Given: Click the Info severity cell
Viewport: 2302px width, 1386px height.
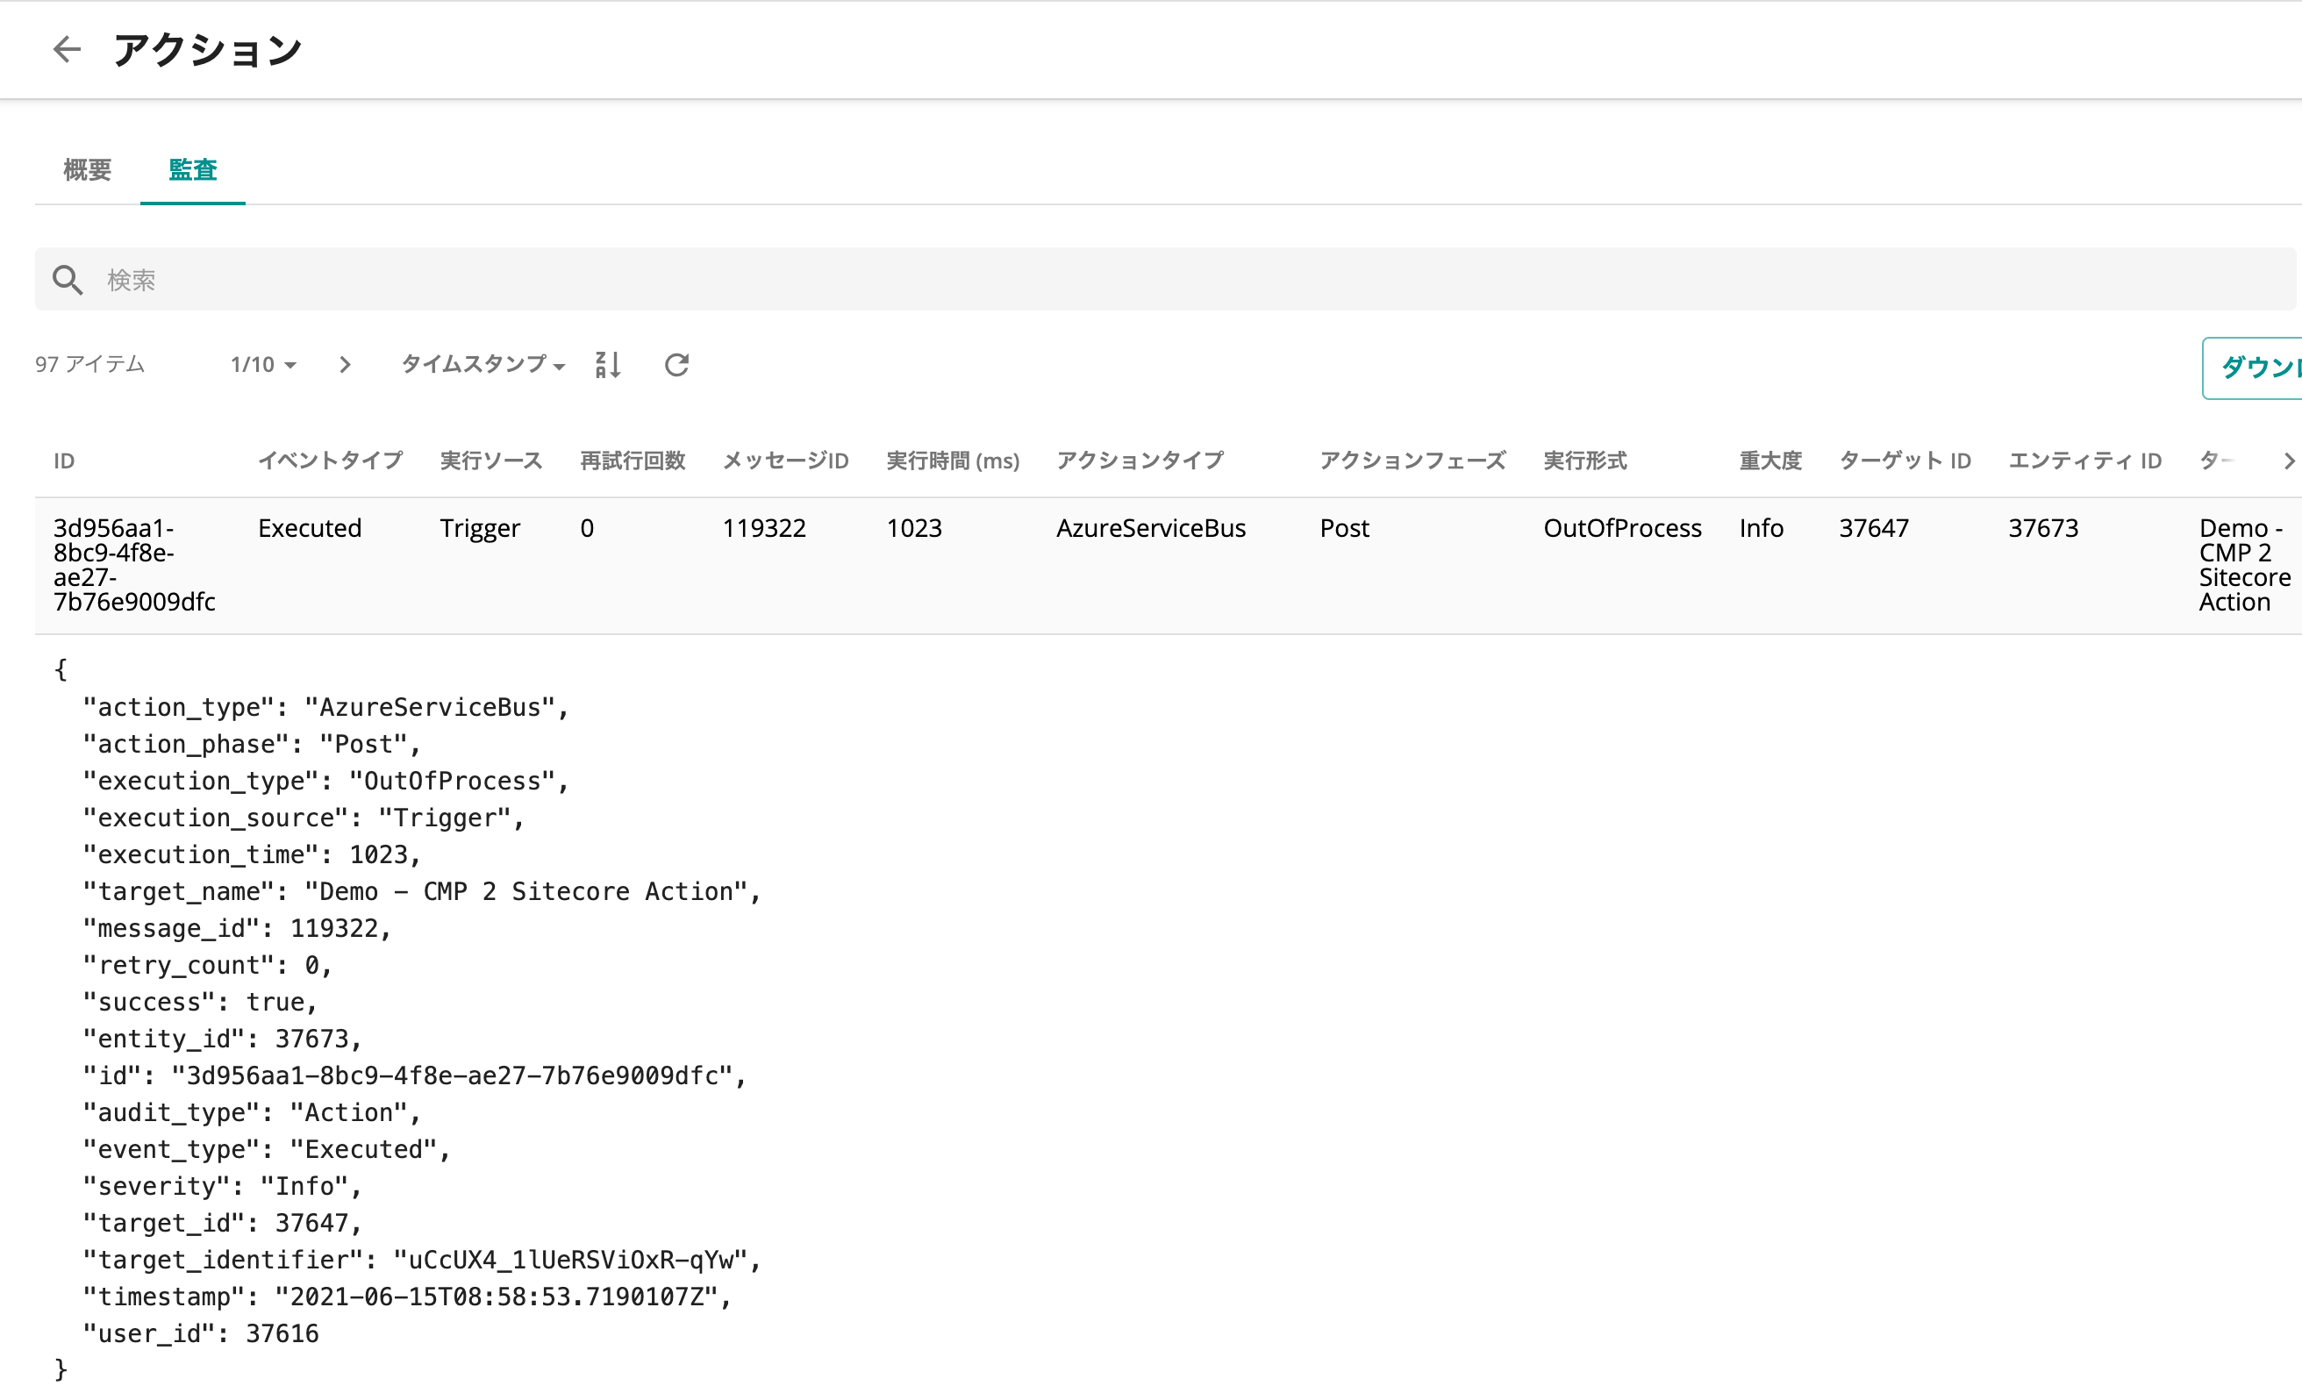Looking at the screenshot, I should [1761, 528].
